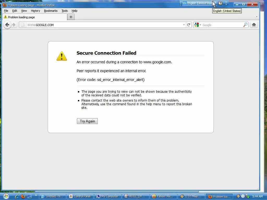Open the Edit menu
This screenshot has width=267, height=200.
[x=15, y=11]
